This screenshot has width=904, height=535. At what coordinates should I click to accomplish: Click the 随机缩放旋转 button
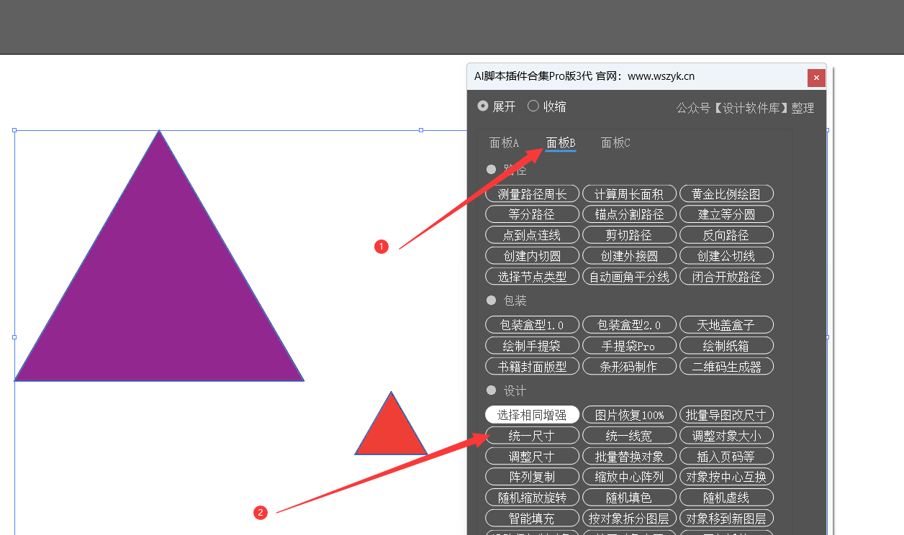click(x=532, y=498)
